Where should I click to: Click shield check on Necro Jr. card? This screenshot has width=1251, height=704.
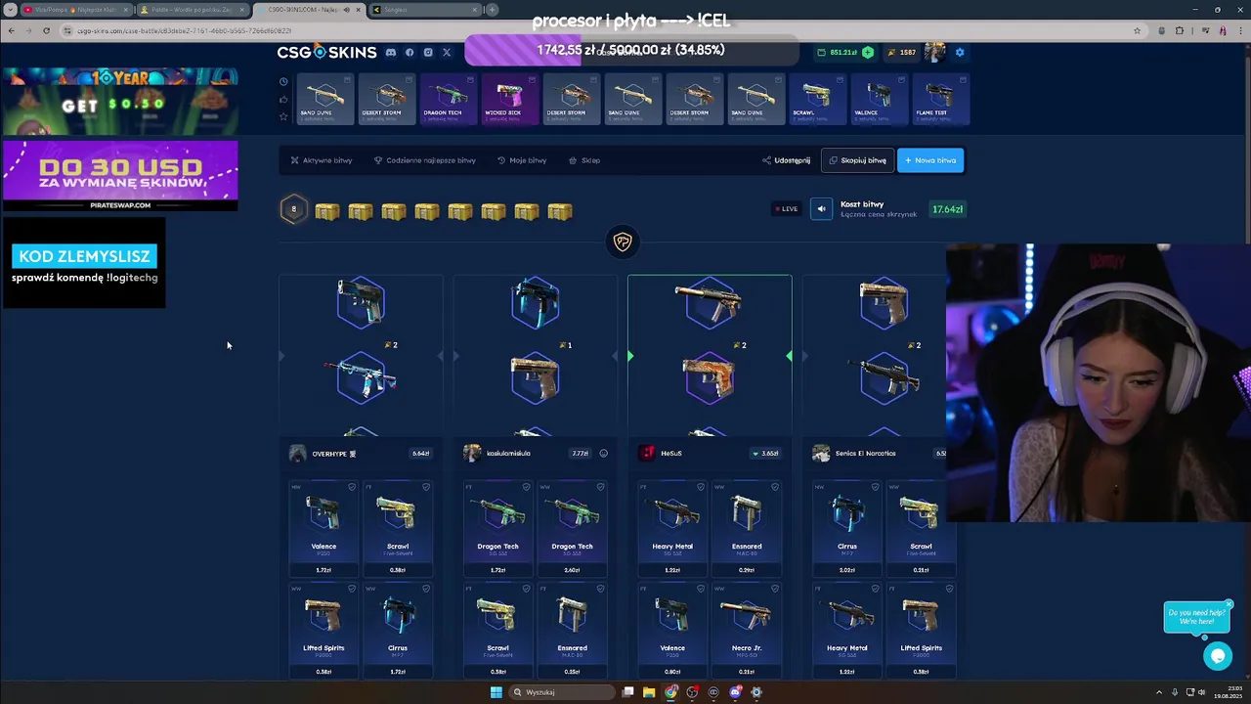click(775, 589)
